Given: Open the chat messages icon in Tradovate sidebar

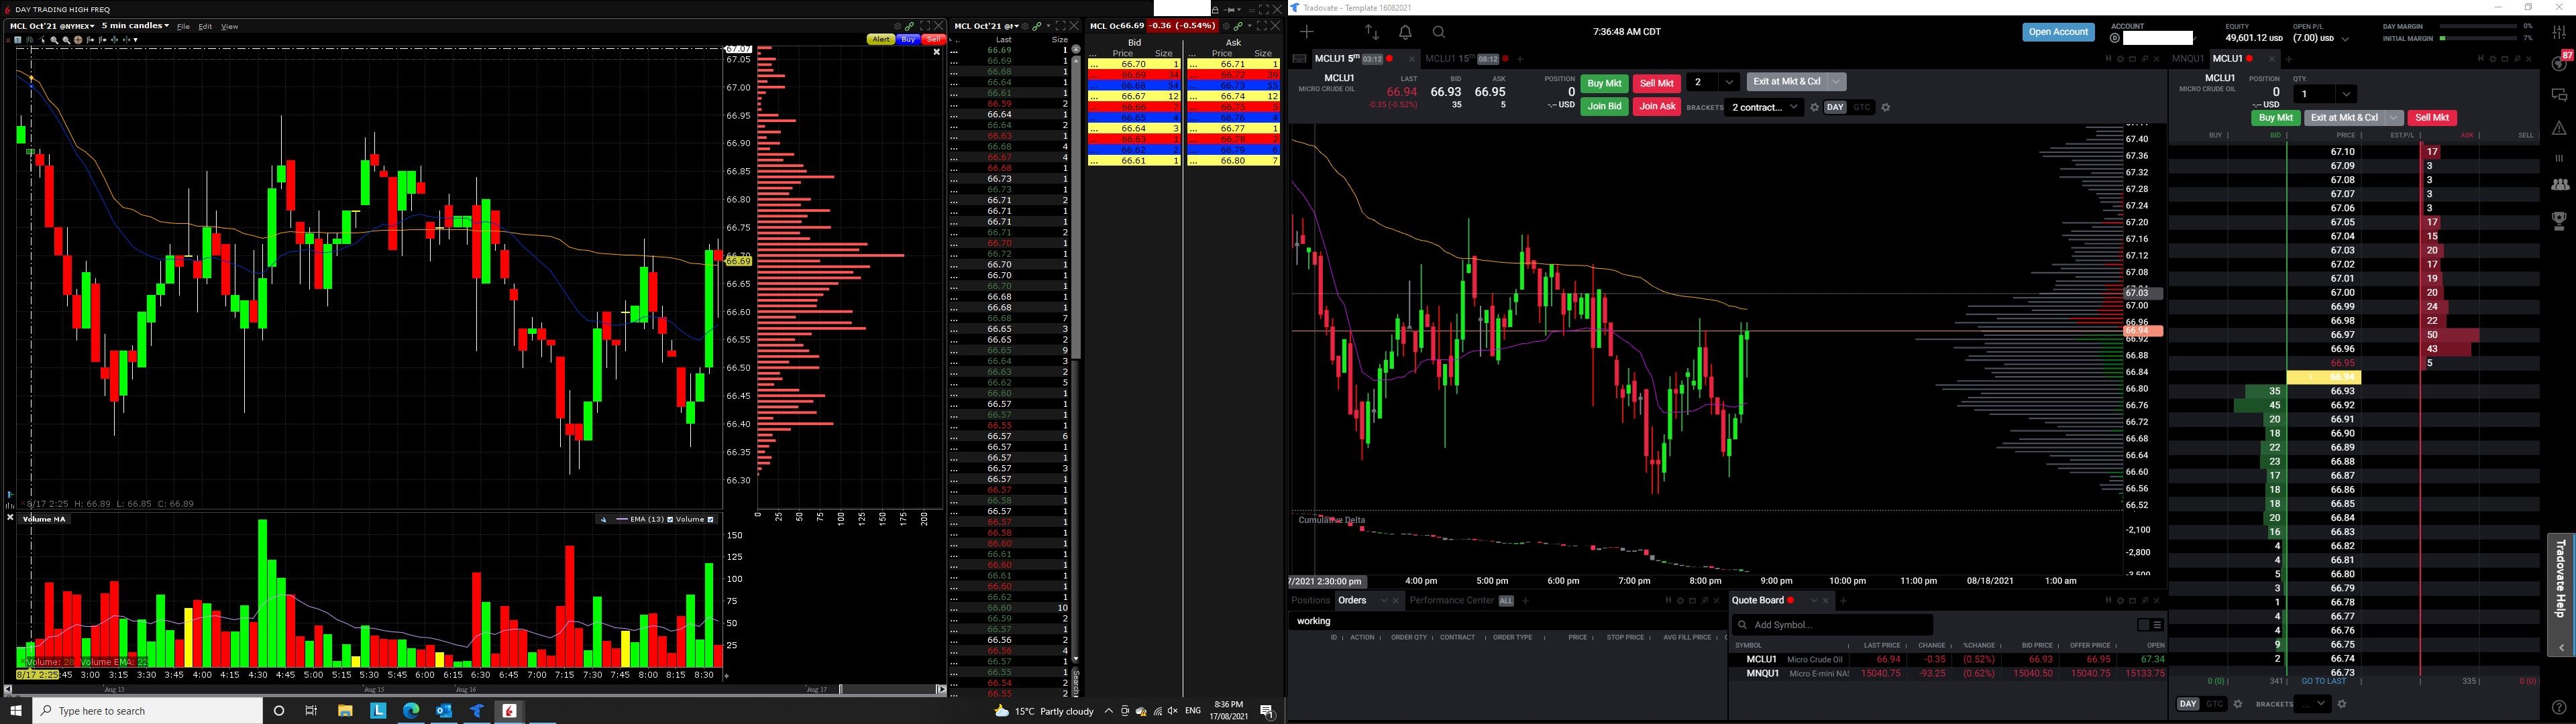Looking at the screenshot, I should 2559,96.
